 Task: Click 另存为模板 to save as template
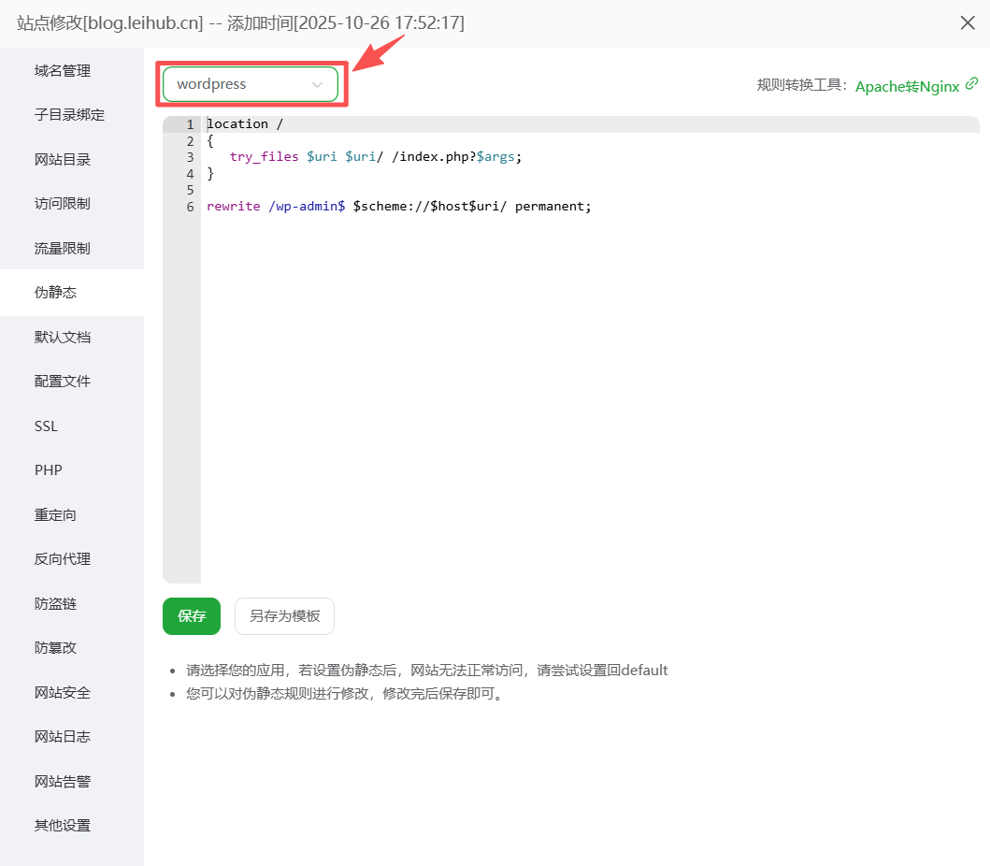coord(284,616)
